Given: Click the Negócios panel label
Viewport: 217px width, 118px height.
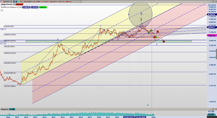Looking at the screenshot, I should [x=5, y=109].
